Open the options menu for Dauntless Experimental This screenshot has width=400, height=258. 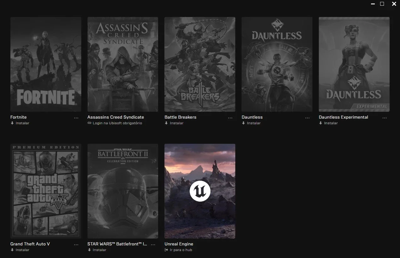[x=385, y=118]
